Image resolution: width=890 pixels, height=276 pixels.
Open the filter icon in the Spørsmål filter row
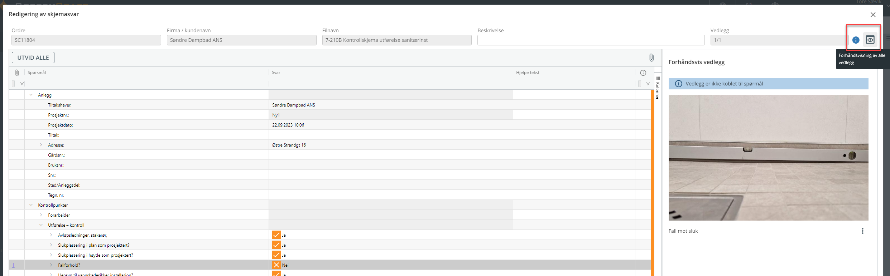point(22,84)
